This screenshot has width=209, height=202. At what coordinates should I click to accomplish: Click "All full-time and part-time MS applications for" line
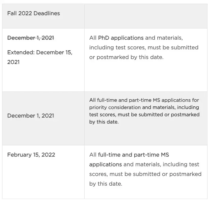click(144, 100)
